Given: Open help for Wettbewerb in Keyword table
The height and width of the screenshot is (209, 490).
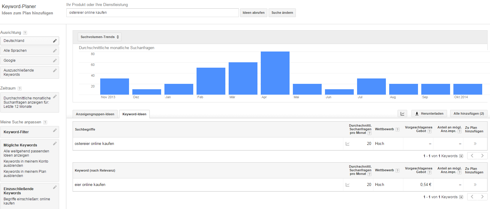Looking at the screenshot, I should click(397, 170).
